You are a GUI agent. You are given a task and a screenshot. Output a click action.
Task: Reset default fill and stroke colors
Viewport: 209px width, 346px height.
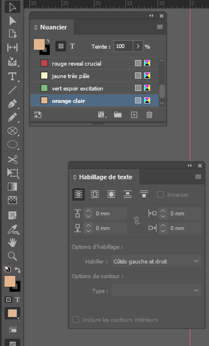point(7,269)
